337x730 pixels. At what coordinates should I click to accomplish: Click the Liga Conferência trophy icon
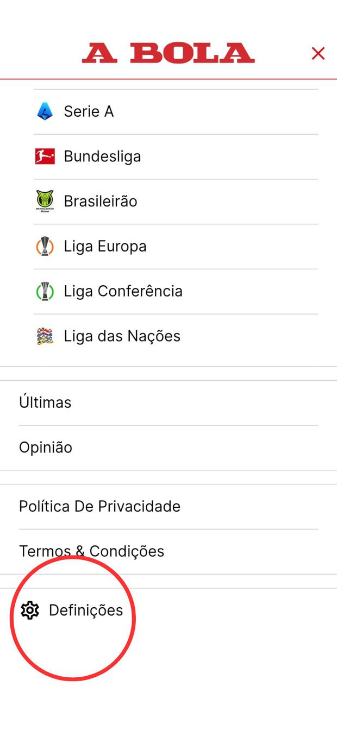click(45, 291)
